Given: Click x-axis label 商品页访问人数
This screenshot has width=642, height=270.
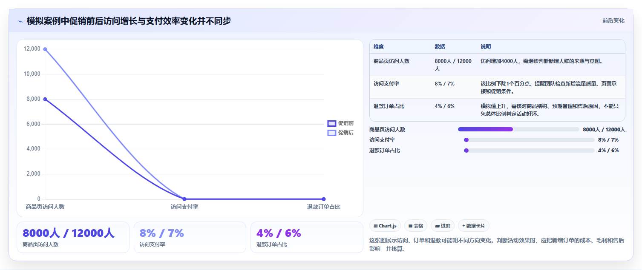Looking at the screenshot, I should 45,207.
